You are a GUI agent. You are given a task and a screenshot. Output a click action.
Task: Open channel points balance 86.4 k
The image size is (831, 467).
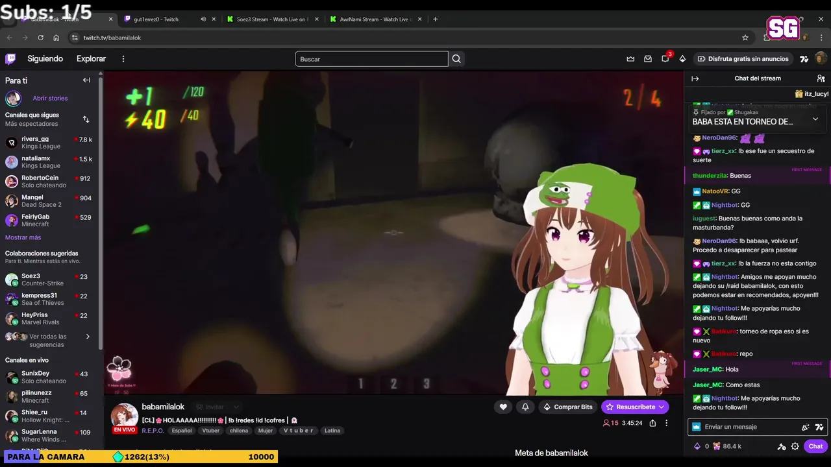click(726, 446)
